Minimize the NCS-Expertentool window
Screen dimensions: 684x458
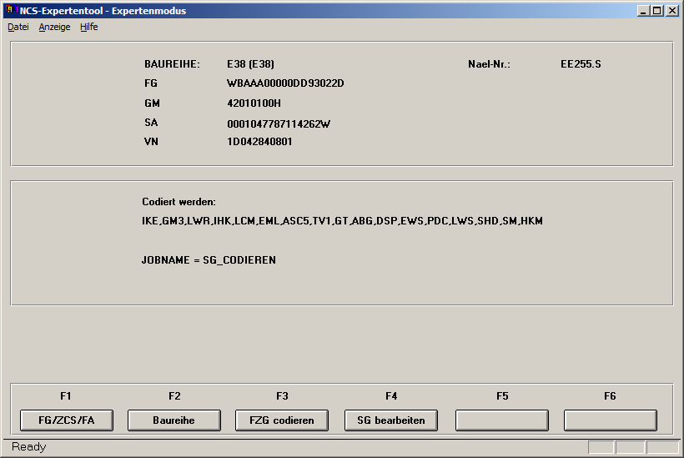click(643, 11)
